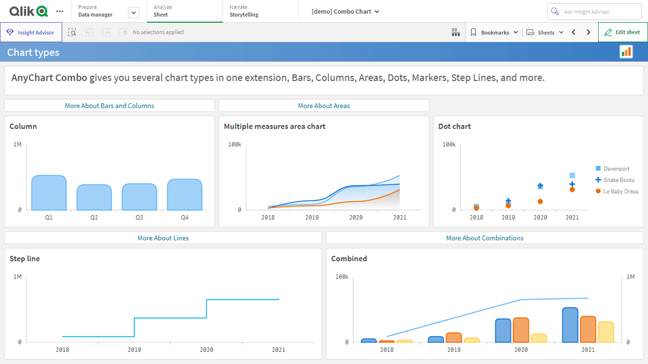Open the three-dot navigation menu
Image resolution: width=648 pixels, height=364 pixels.
pos(60,12)
